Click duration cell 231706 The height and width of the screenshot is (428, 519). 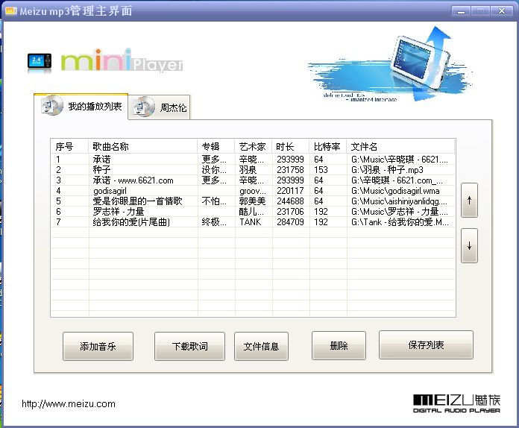click(x=290, y=212)
